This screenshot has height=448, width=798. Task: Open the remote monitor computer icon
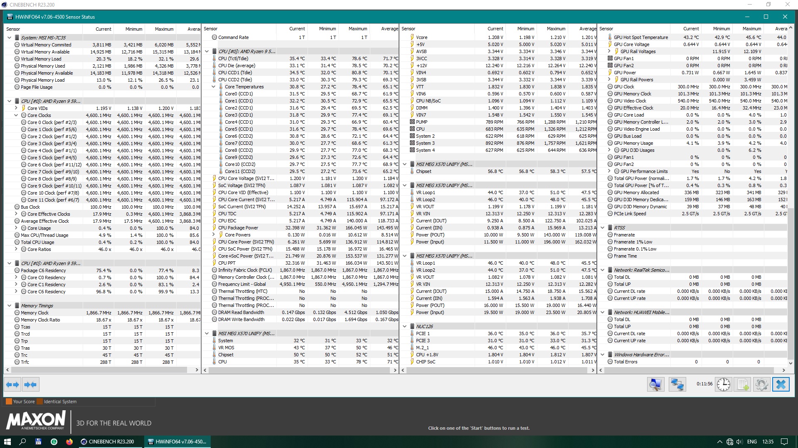[655, 385]
